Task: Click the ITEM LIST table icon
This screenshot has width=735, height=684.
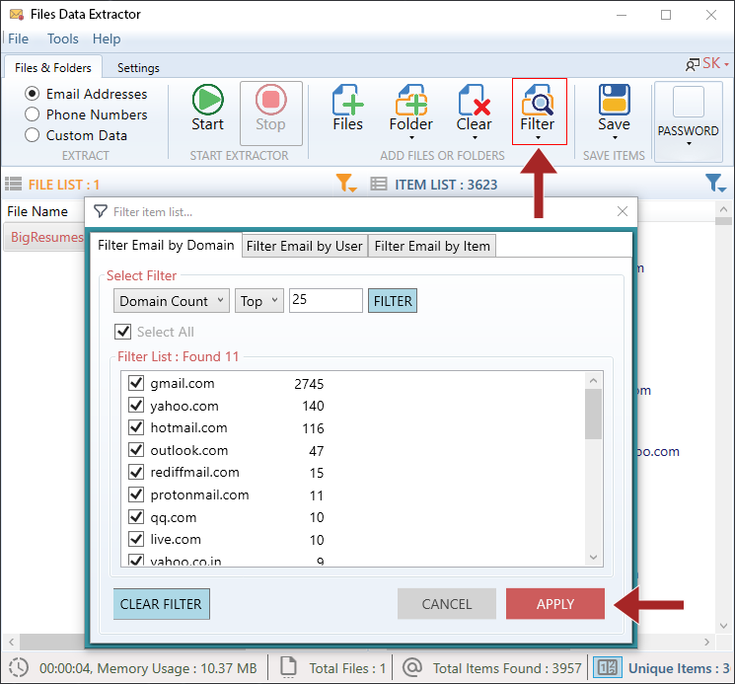Action: click(x=378, y=184)
